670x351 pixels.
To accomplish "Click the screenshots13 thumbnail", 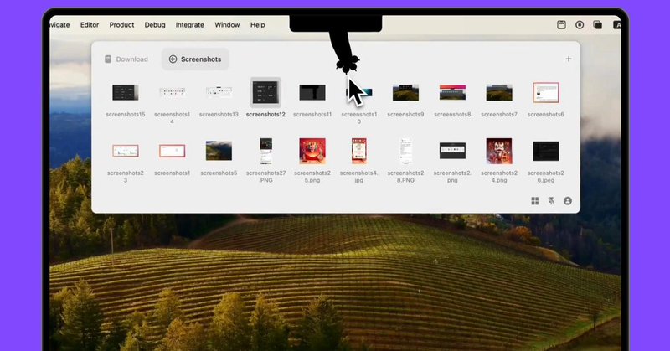I will click(219, 92).
